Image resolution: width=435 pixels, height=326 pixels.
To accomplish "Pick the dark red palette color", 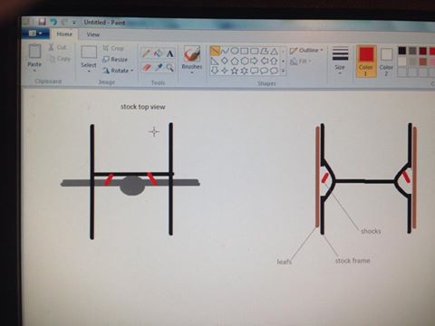I will point(422,51).
